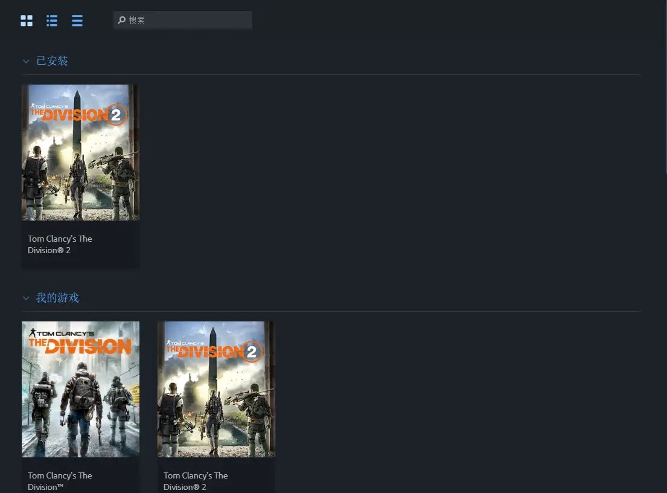The height and width of the screenshot is (493, 667).
Task: Focus the 搜索 search field
Action: [183, 20]
